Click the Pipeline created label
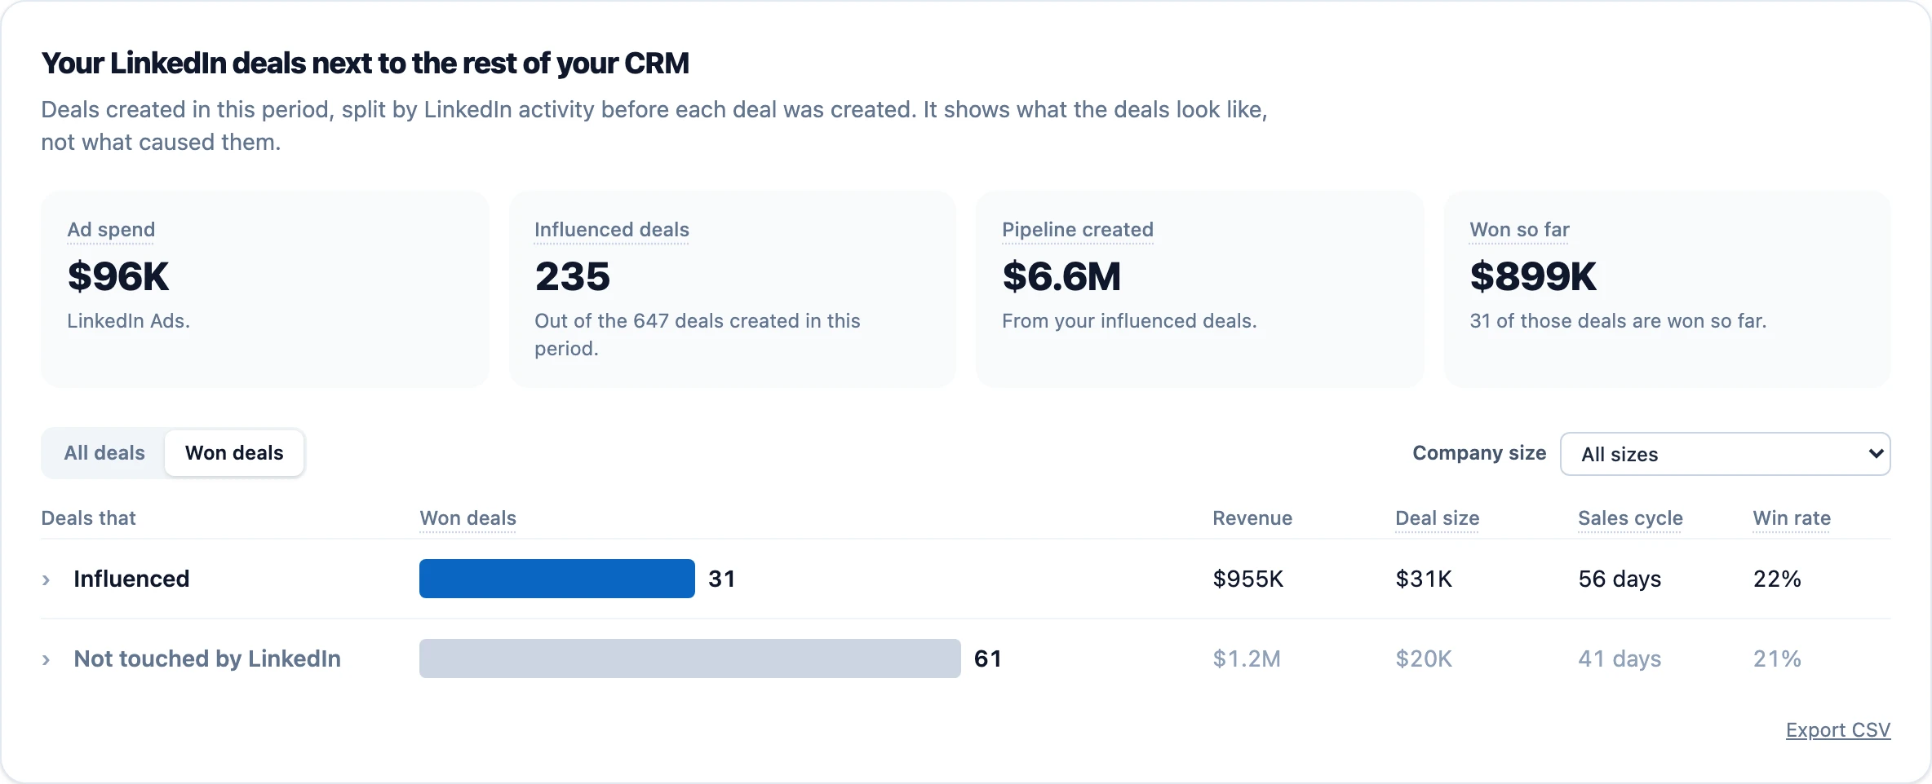 pyautogui.click(x=1078, y=230)
